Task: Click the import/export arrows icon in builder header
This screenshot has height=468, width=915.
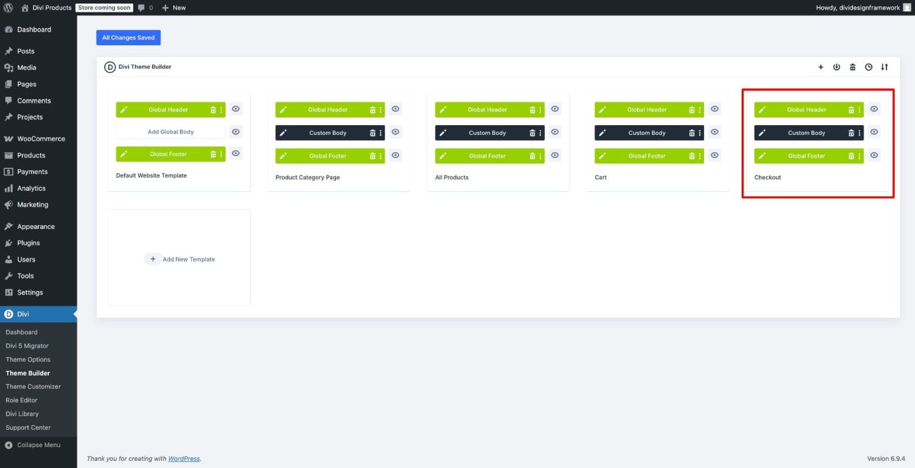Action: point(885,67)
